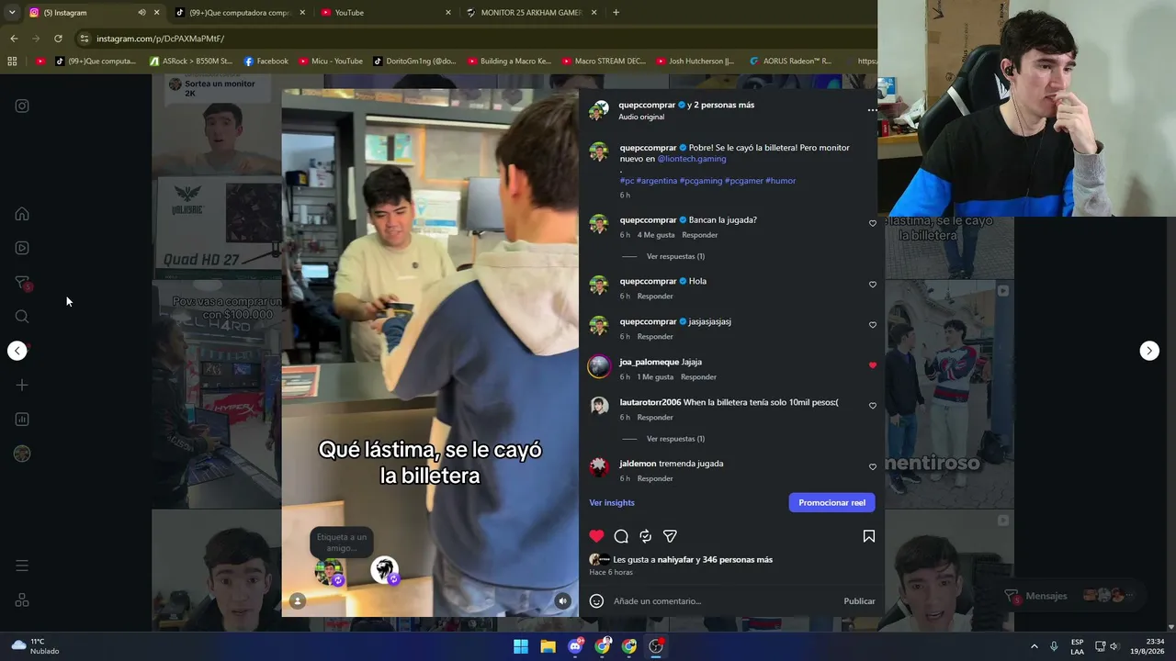
Task: Open the post options three-dot menu
Action: pos(872,110)
